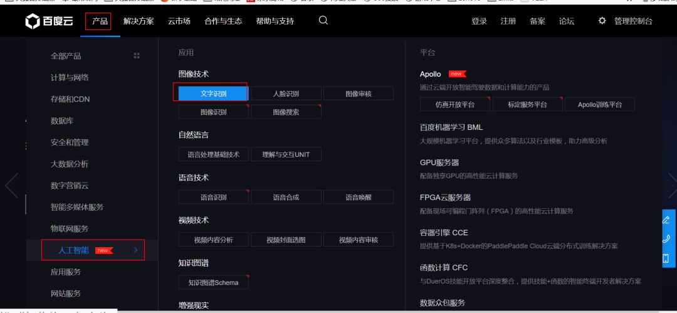Select 网站服务 category
677x313 pixels.
coord(66,294)
